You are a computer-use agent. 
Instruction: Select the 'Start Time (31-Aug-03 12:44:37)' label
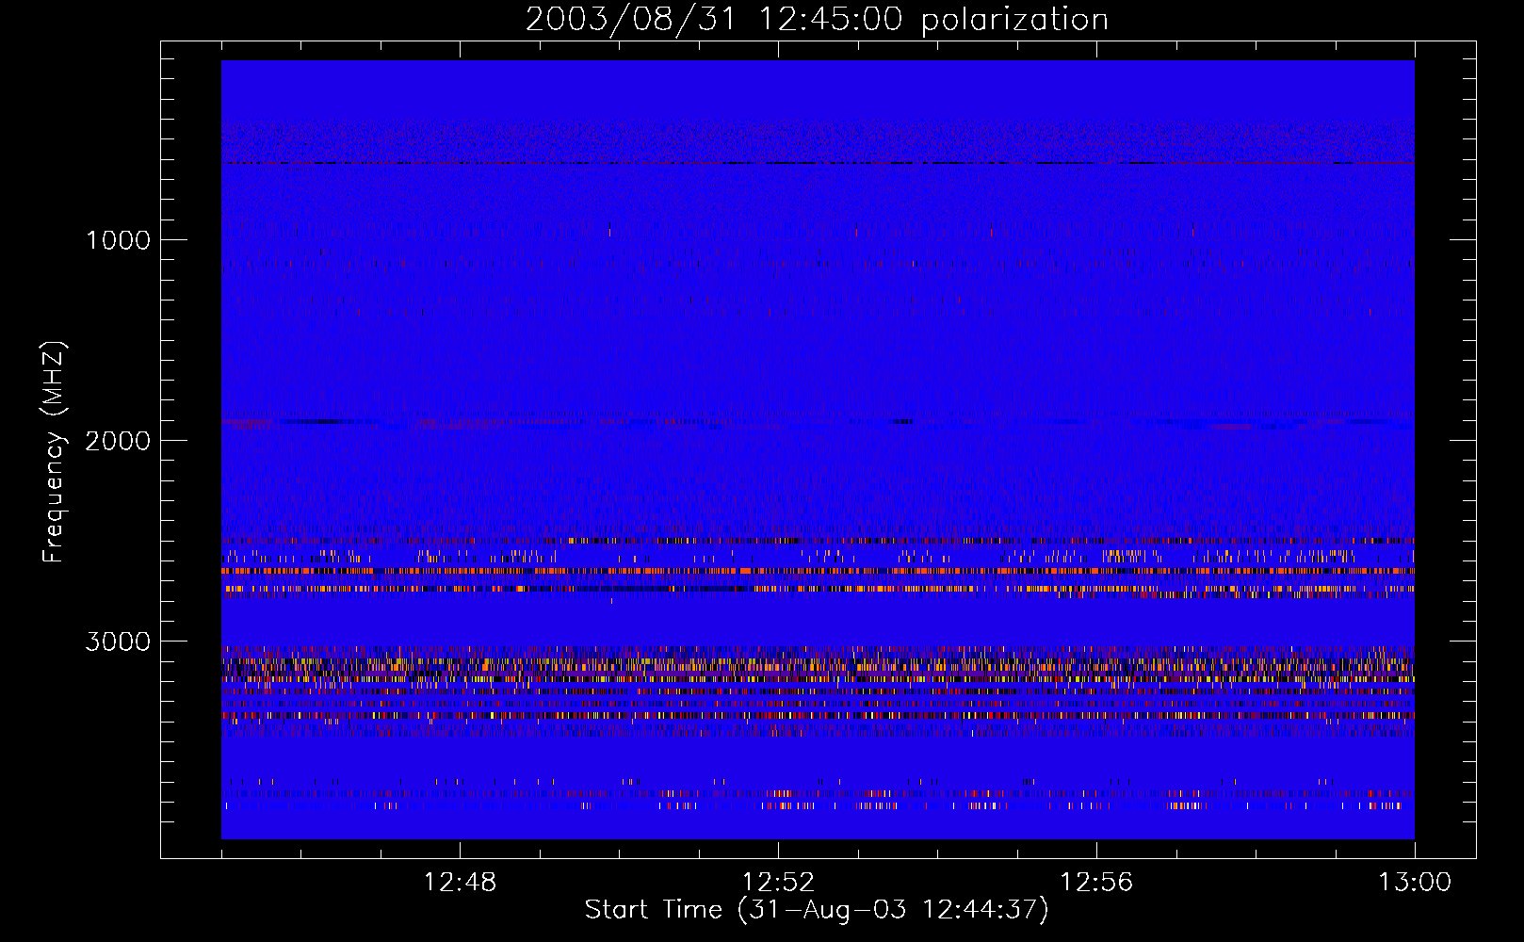pos(817,910)
